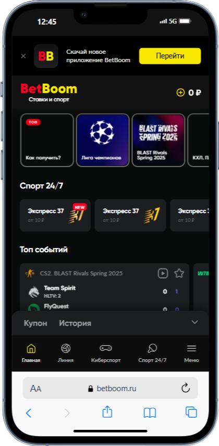Open the Меню hamburger icon
Screen dimensions: 219x446
point(191,348)
